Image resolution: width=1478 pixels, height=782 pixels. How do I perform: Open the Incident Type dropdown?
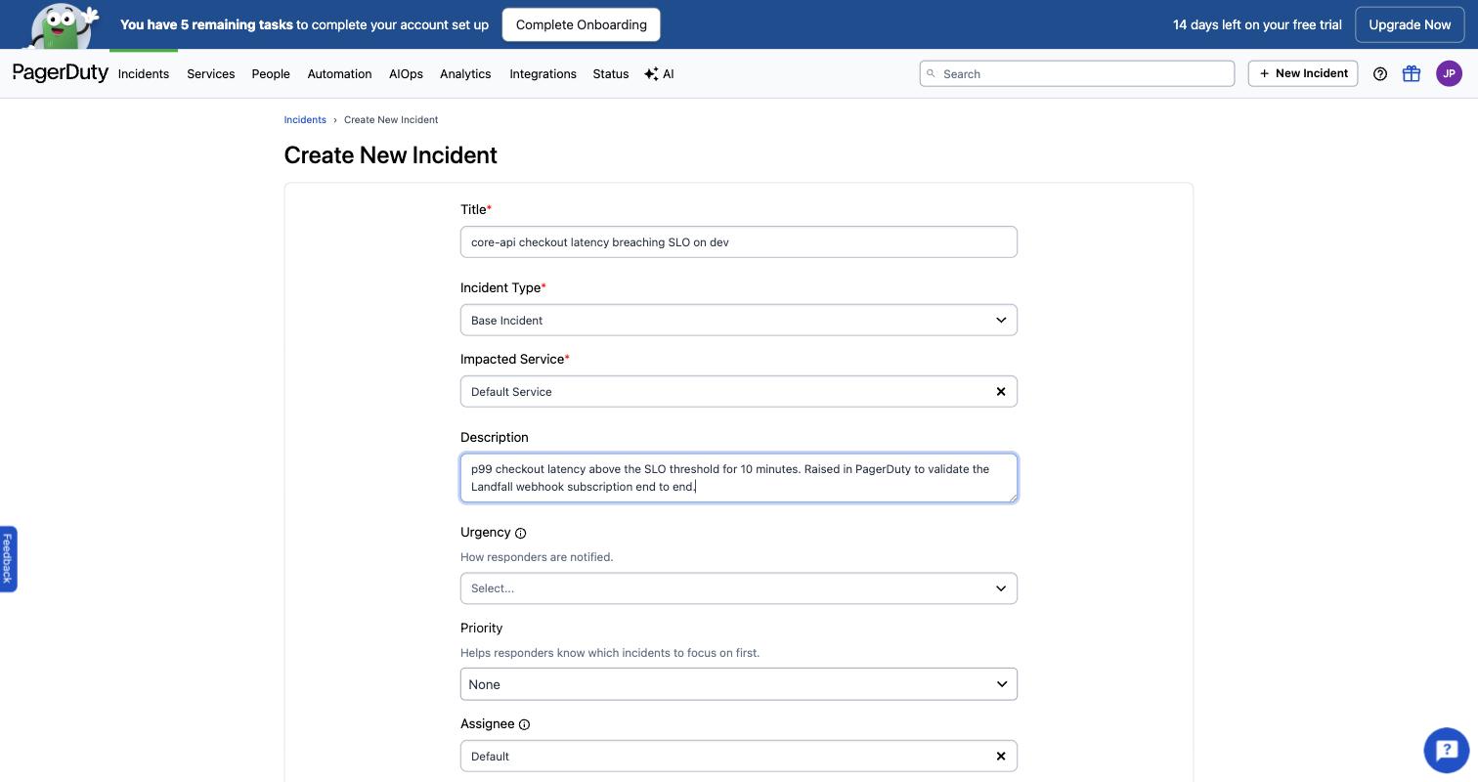pyautogui.click(x=739, y=320)
